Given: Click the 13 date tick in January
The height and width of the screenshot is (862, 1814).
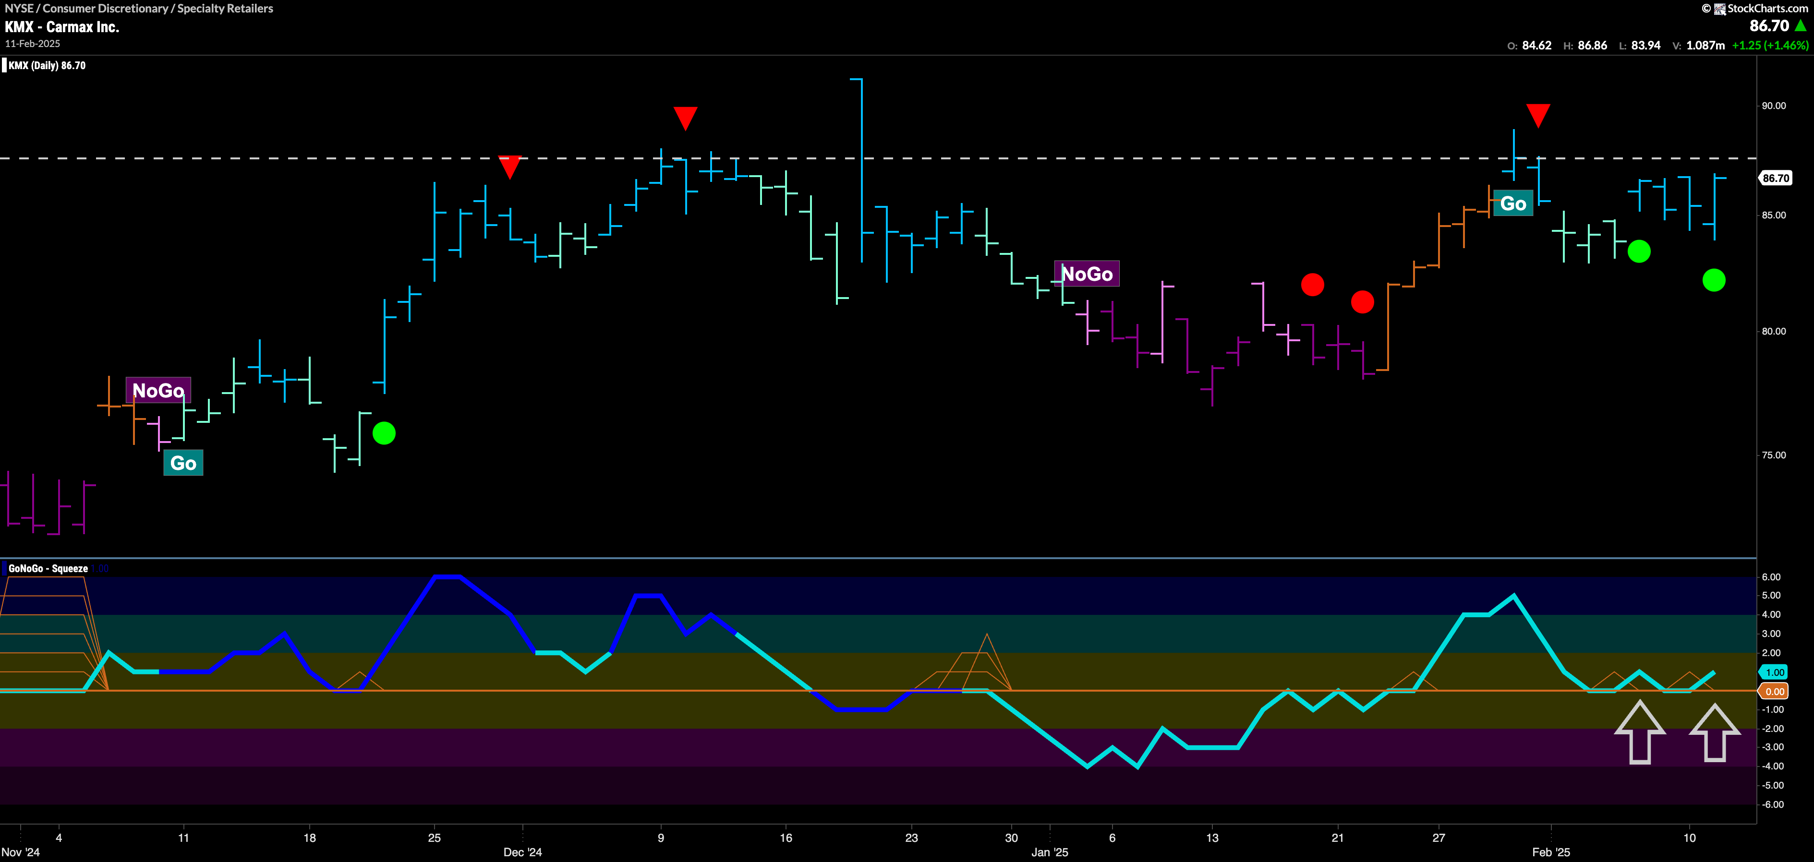Looking at the screenshot, I should click(x=1212, y=838).
